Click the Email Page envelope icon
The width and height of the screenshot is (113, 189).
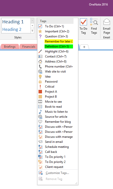[107, 22]
